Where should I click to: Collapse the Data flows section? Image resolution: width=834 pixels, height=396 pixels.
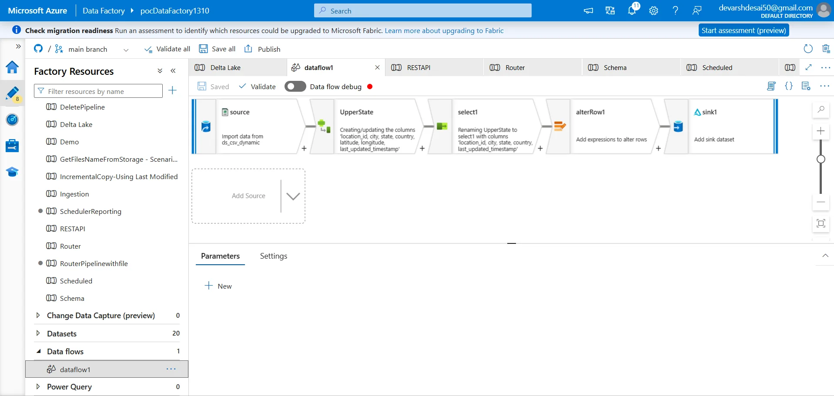pyautogui.click(x=38, y=351)
